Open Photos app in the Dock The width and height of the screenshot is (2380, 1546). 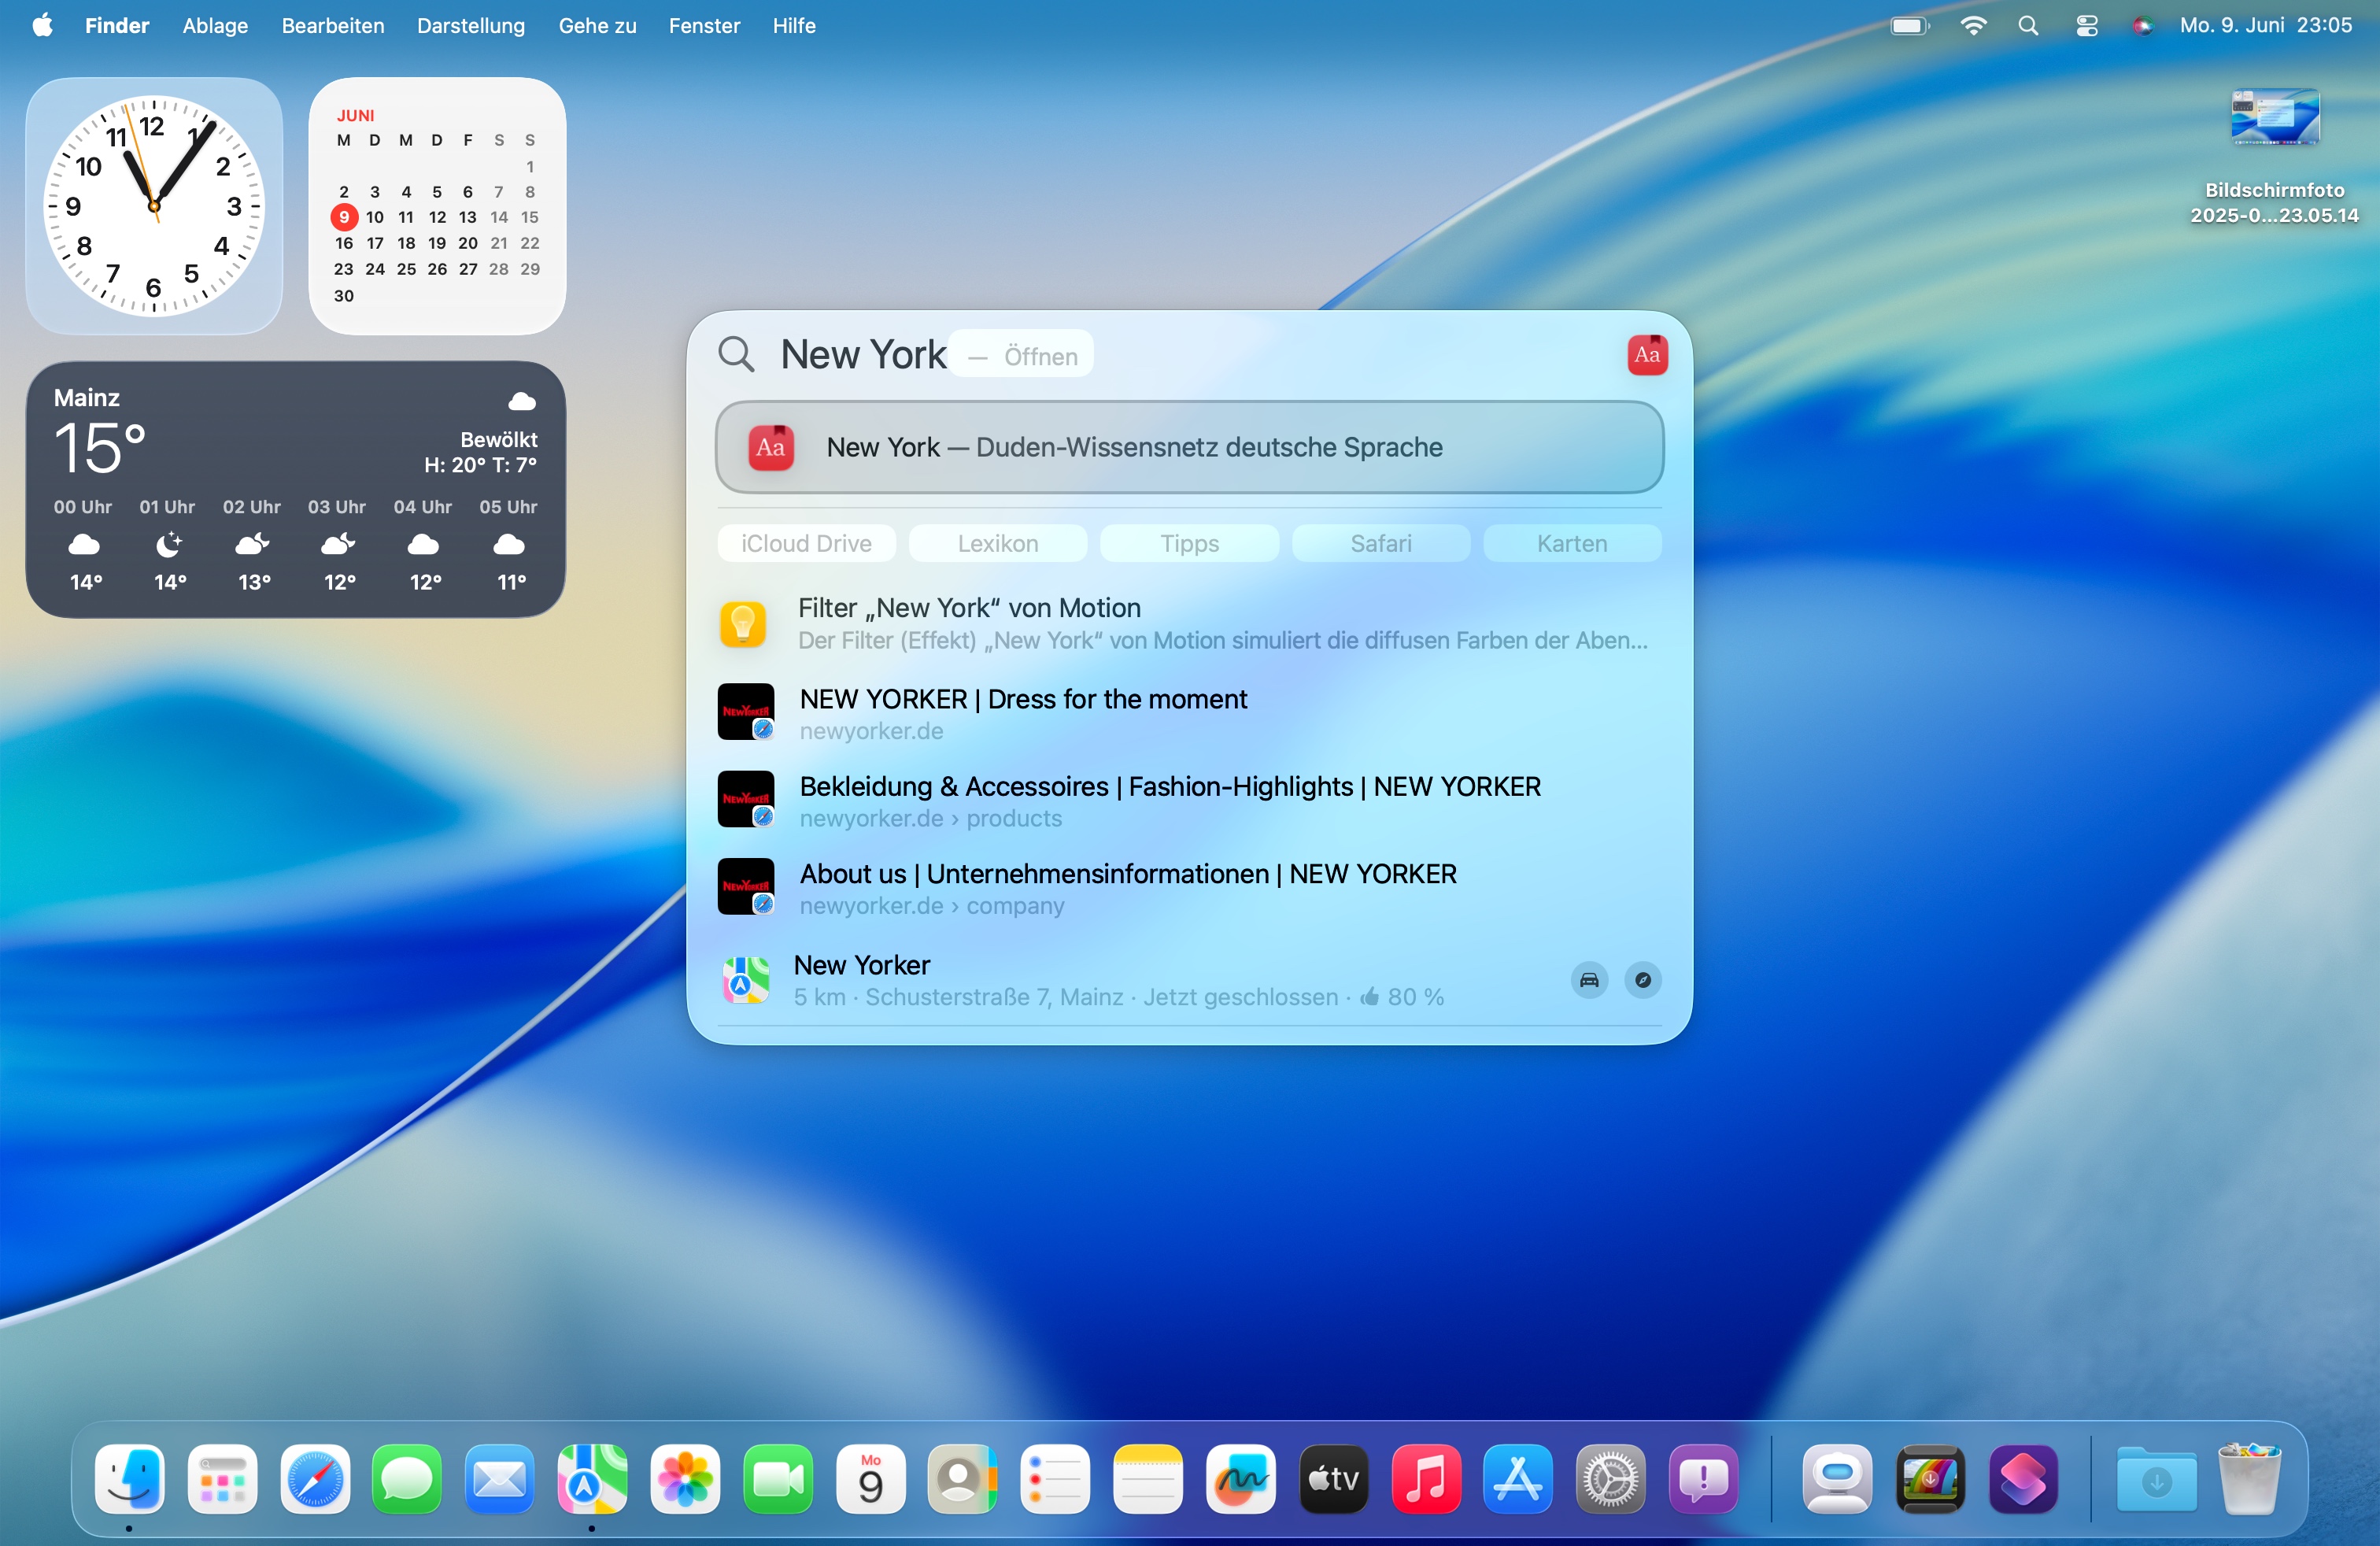click(685, 1478)
